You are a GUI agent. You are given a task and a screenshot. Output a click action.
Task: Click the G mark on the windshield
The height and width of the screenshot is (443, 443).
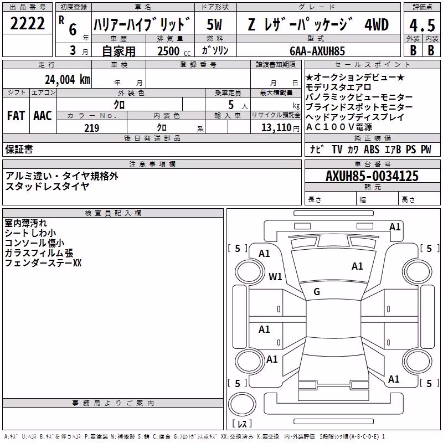[x=317, y=292]
